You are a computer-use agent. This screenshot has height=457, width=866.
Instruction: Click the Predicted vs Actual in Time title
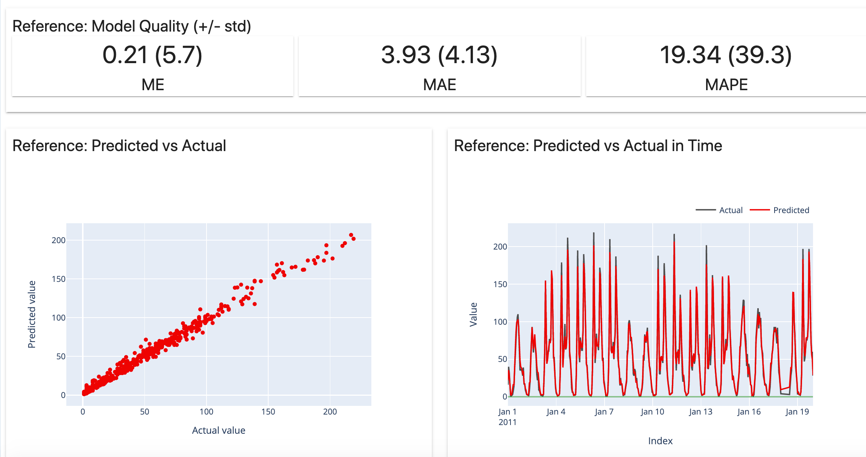588,146
